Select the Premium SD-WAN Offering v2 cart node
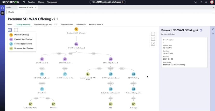The height and width of the screenshot is (111, 215). 76,29
